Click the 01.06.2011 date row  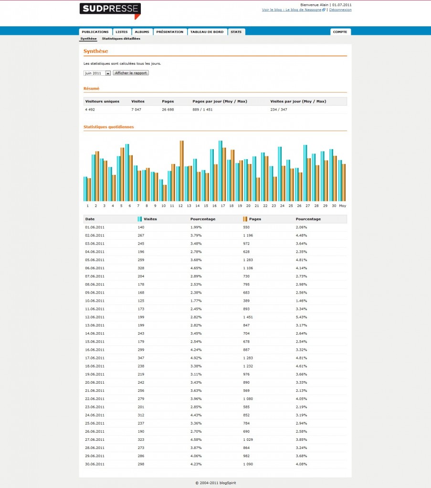(215, 227)
